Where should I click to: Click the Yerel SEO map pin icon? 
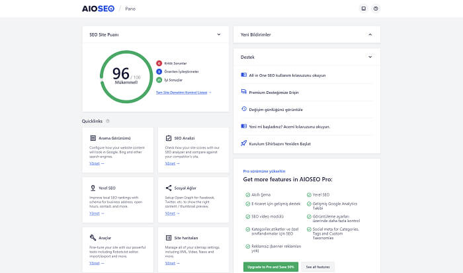(93, 188)
